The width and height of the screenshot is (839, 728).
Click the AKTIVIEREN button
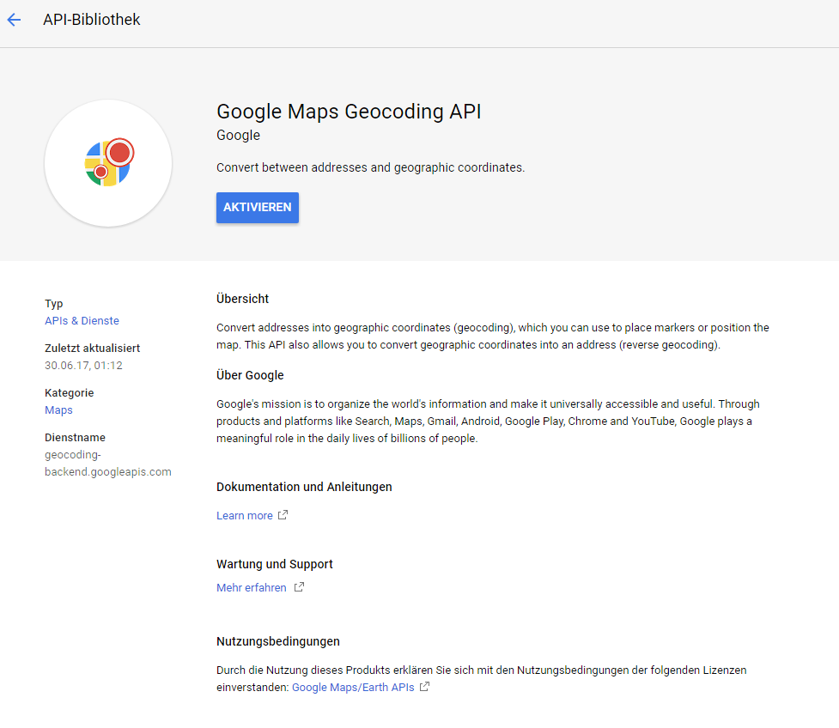[258, 208]
